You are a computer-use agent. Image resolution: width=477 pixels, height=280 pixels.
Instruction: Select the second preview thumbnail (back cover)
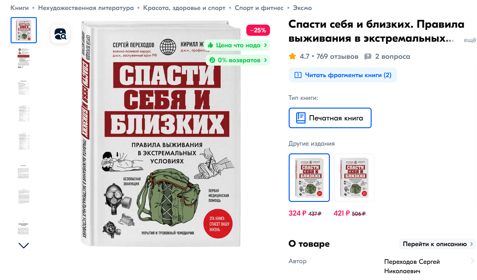pos(24,58)
